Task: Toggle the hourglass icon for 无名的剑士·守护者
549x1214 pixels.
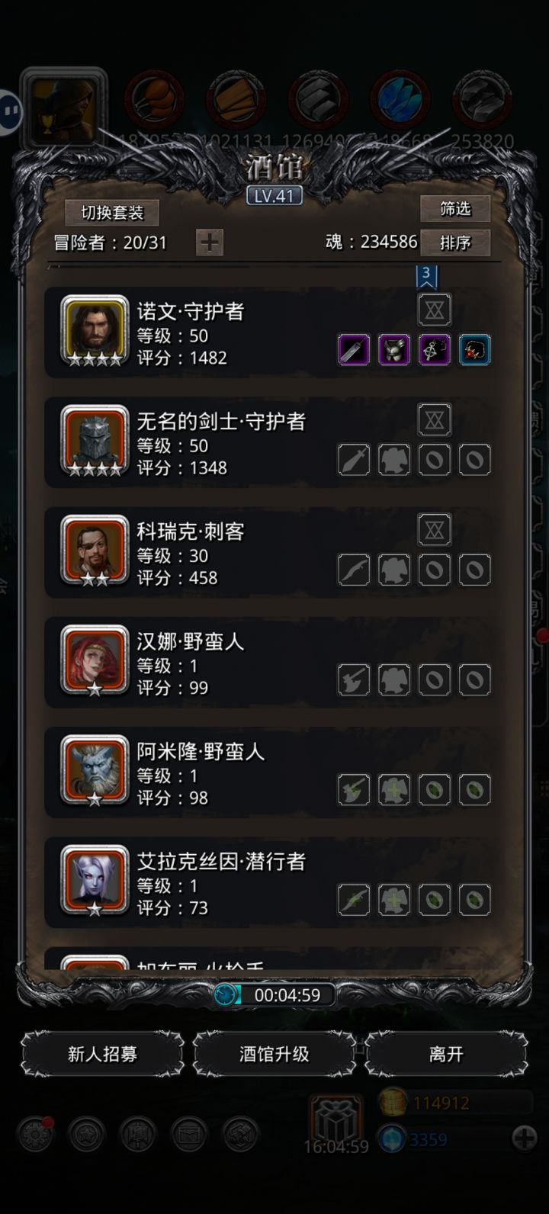Action: (435, 419)
